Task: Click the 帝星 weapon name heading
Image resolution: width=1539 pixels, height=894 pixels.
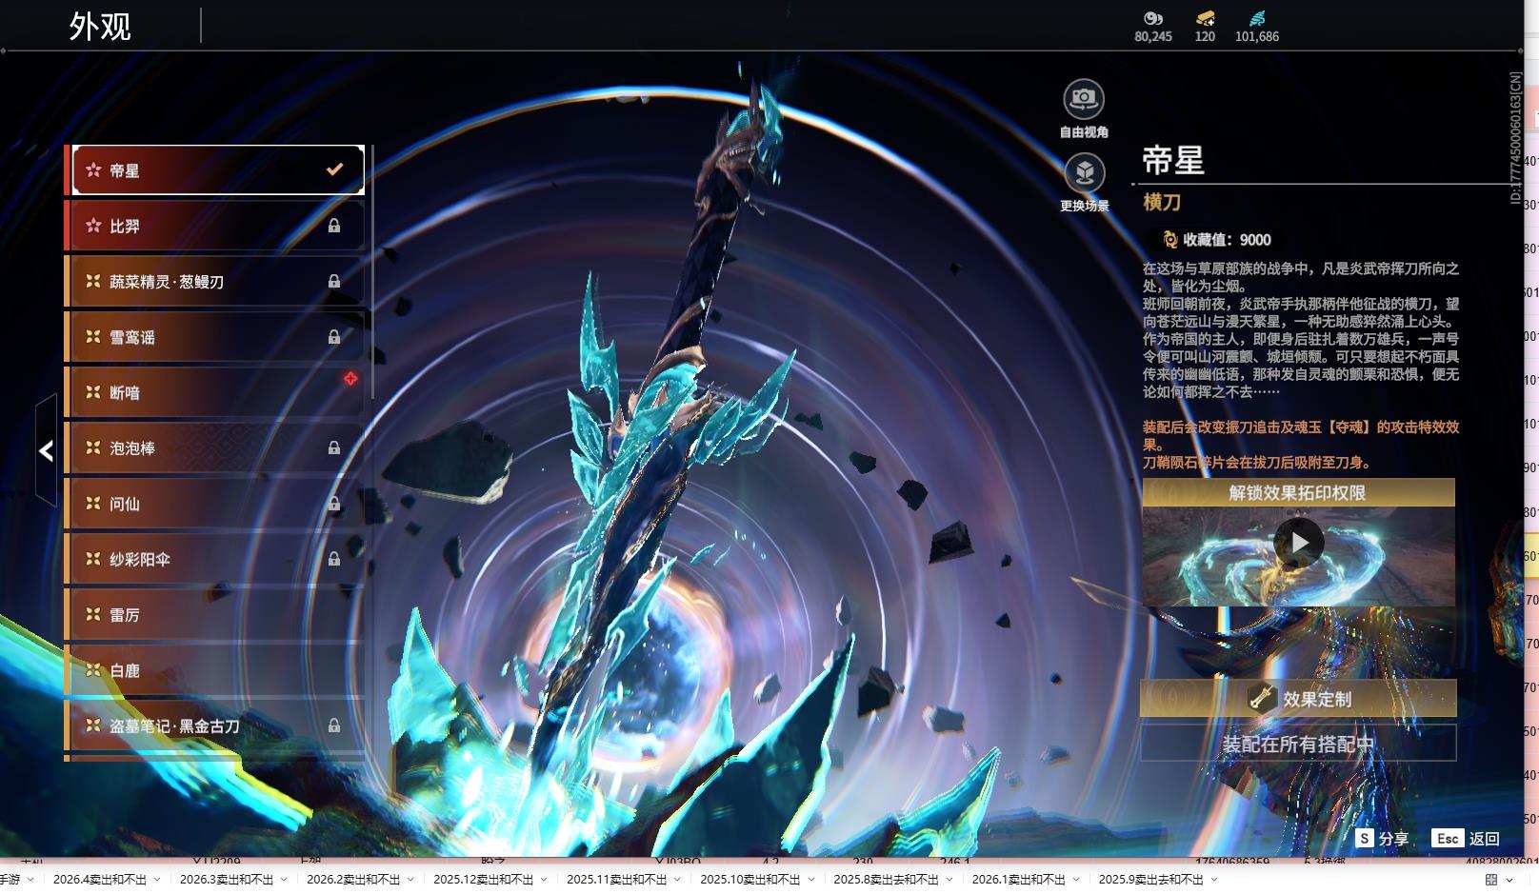Action: (1173, 160)
